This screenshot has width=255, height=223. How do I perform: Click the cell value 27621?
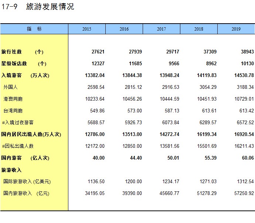98,52
